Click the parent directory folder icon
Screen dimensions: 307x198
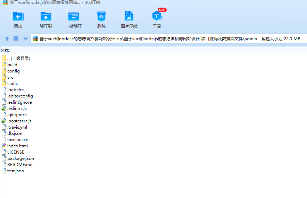[x=4, y=59]
